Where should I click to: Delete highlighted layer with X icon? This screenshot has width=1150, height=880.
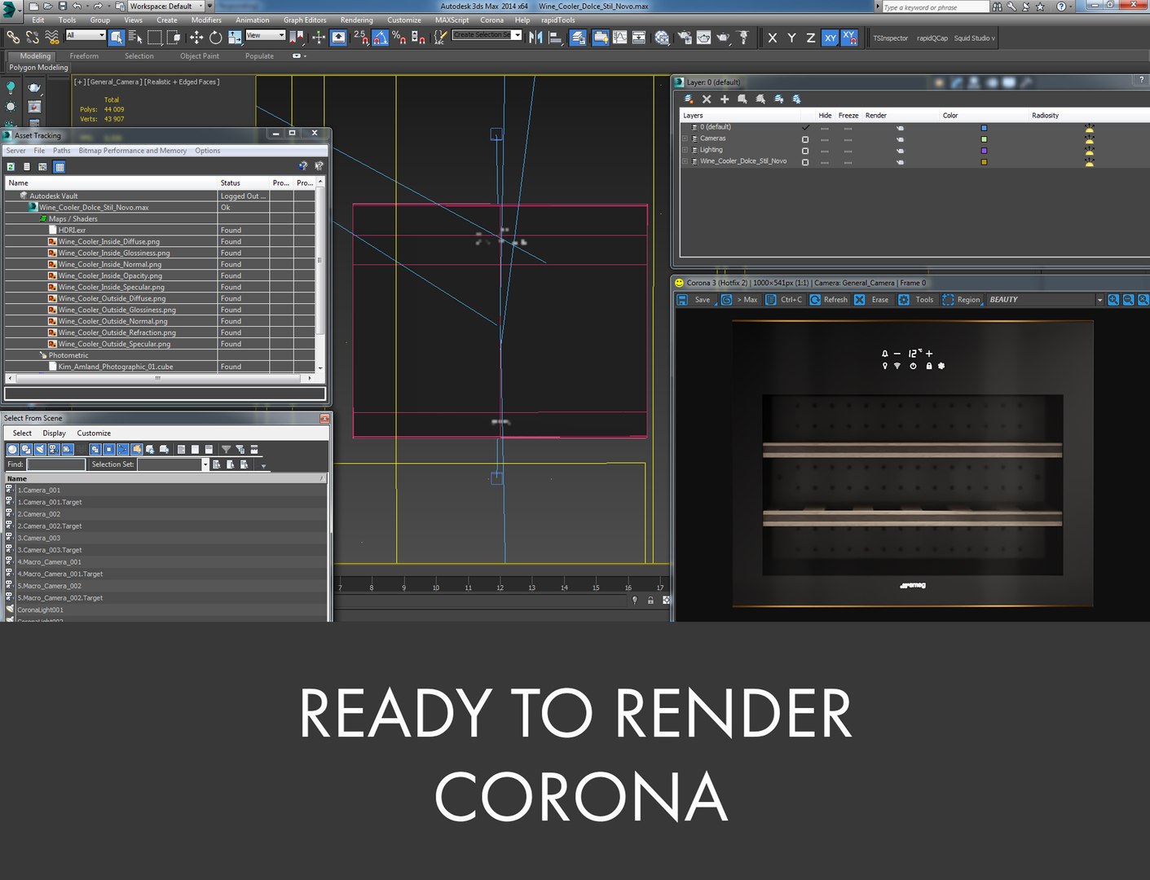(x=707, y=99)
